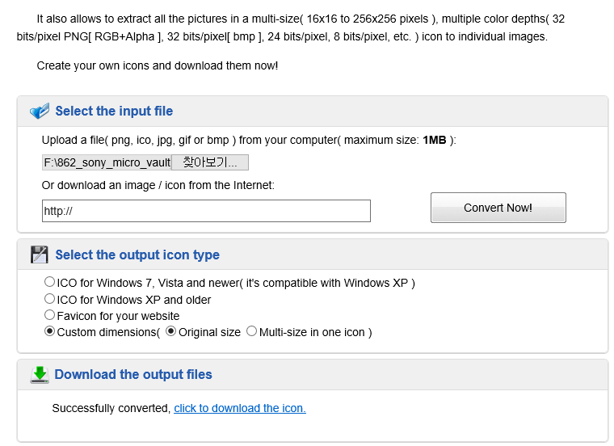Select Multi-size in one icon option

point(251,331)
